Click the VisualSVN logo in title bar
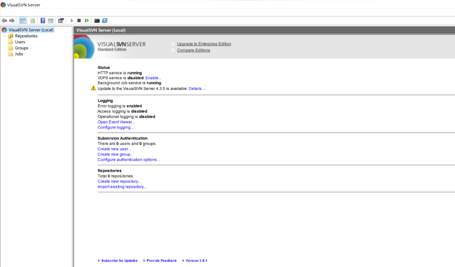455x267 pixels. coord(3,5)
